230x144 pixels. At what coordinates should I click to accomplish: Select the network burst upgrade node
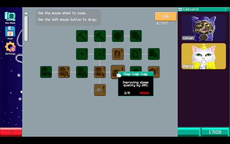[x=82, y=54]
